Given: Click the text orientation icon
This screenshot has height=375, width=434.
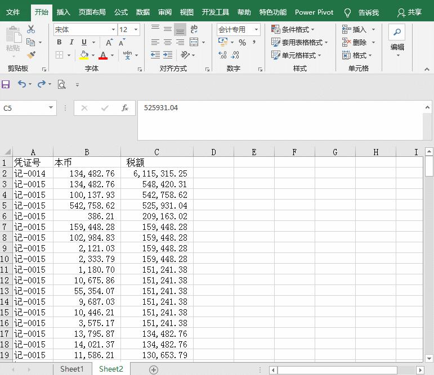Looking at the screenshot, I should tap(185, 55).
